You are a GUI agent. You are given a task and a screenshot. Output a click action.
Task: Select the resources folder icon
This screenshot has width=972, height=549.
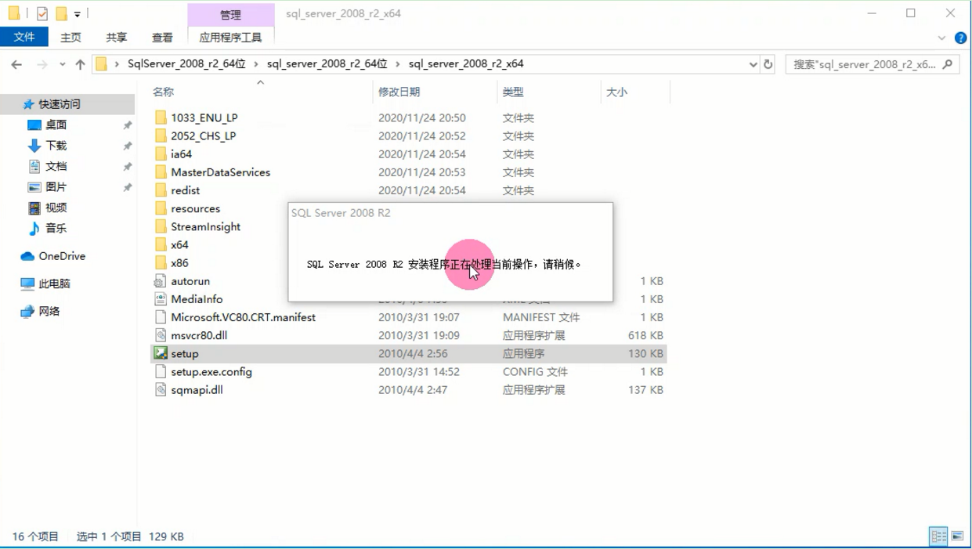coord(161,208)
